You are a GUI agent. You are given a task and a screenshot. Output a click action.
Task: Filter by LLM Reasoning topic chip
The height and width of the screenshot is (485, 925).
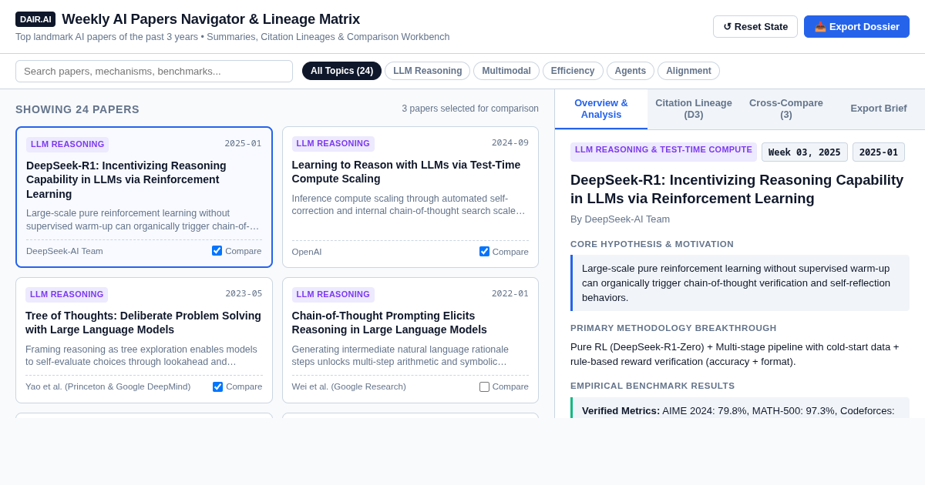click(427, 71)
